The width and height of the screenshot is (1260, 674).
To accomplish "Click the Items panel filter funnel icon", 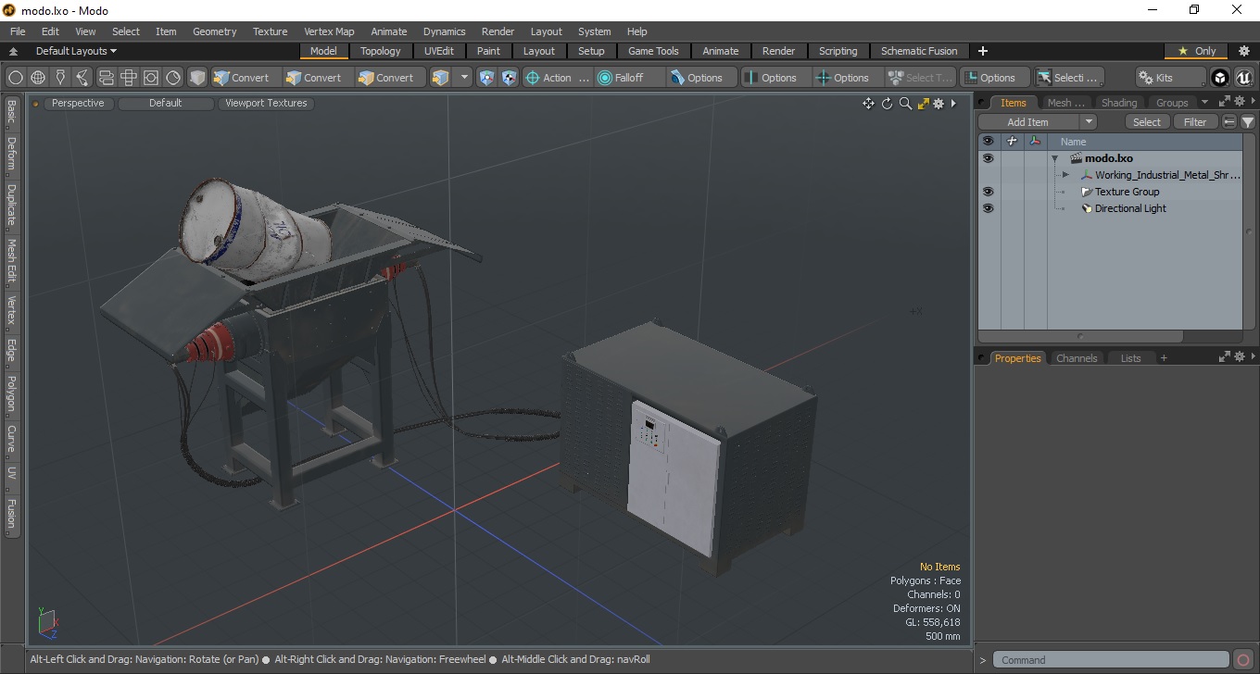I will 1248,122.
